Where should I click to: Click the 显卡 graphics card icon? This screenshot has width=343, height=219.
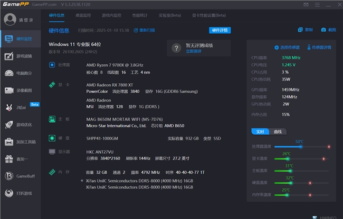click(52, 85)
